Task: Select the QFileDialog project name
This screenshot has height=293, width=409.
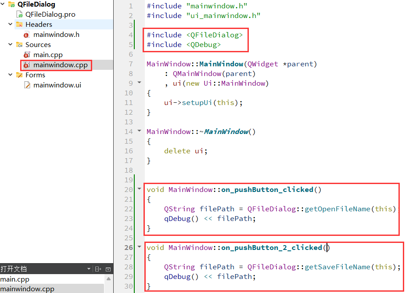Action: pos(36,4)
